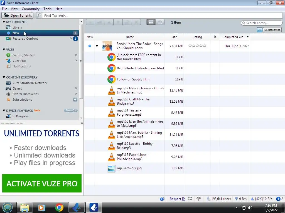Screen dimensions: 285x213
Task: Collapse Bands Under The Radar file list
Action: tap(97, 46)
